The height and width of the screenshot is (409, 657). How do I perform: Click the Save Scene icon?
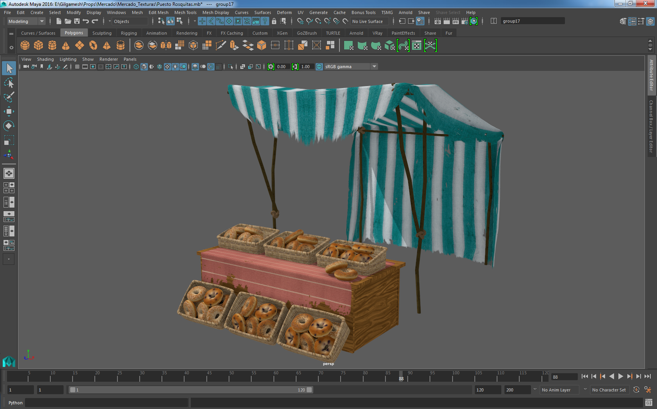coord(77,21)
